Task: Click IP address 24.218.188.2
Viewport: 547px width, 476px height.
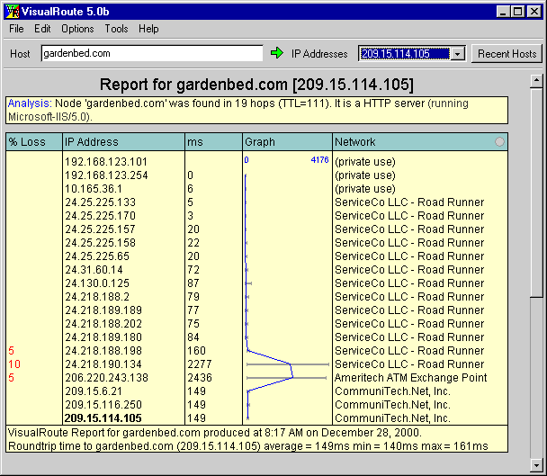Action: 97,297
